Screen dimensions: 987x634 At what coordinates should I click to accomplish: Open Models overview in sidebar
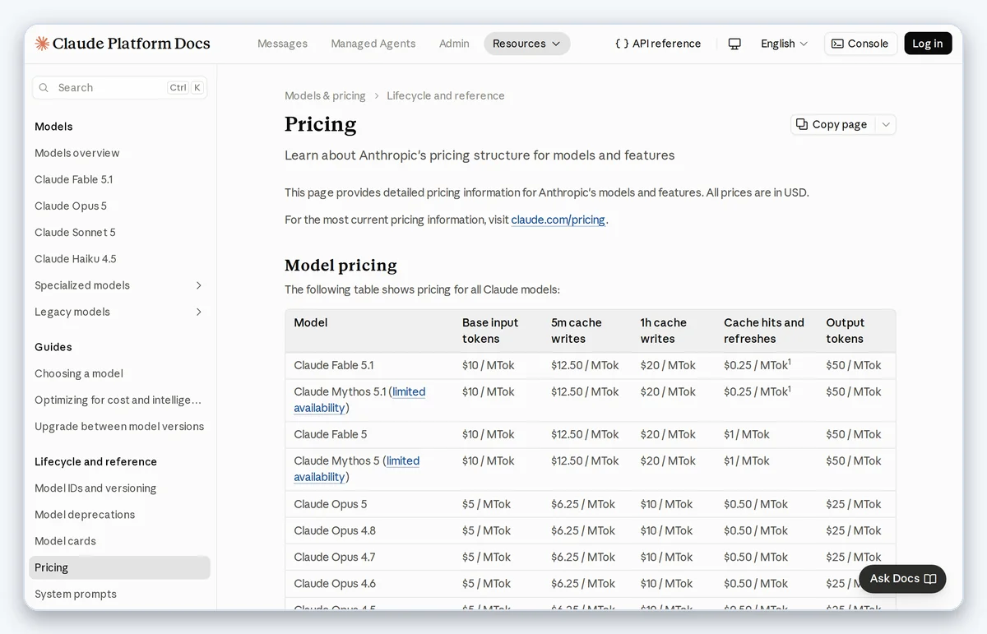click(x=76, y=153)
